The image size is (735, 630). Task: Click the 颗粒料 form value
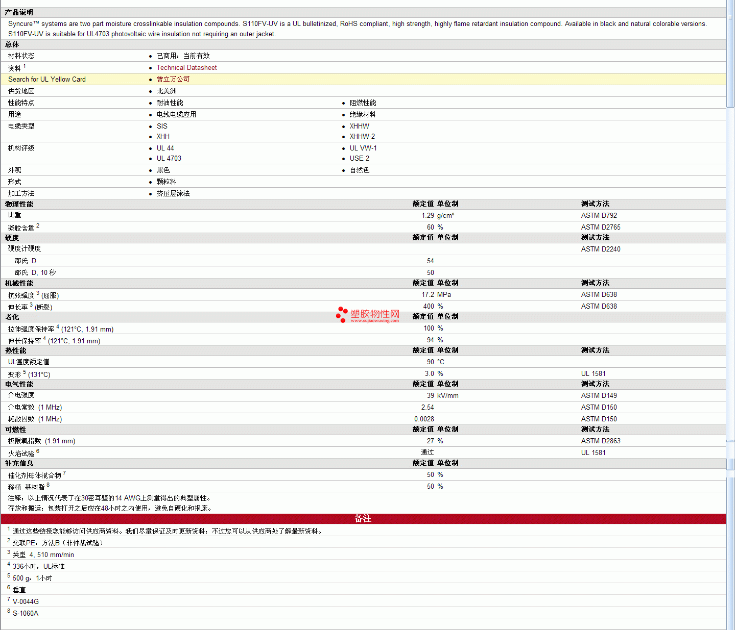pyautogui.click(x=167, y=182)
